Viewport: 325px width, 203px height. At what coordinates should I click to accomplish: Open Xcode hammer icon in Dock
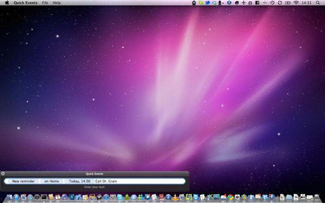[78, 197]
